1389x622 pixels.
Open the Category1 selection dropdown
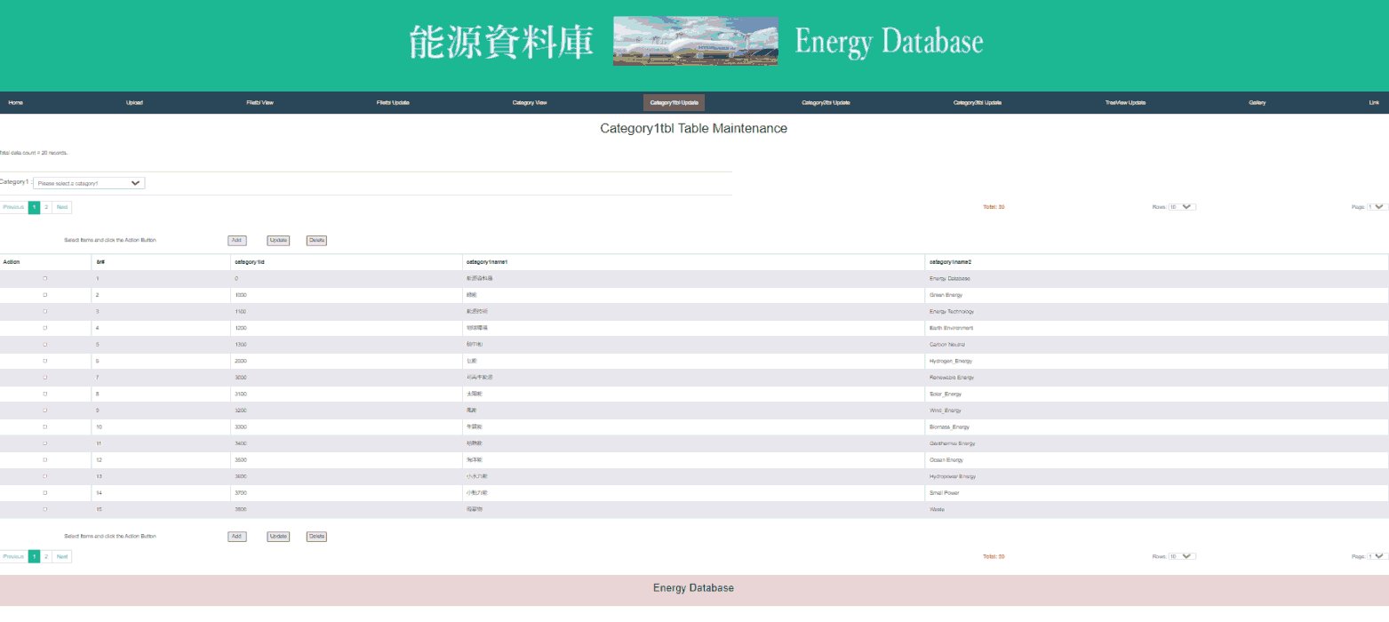[x=89, y=183]
